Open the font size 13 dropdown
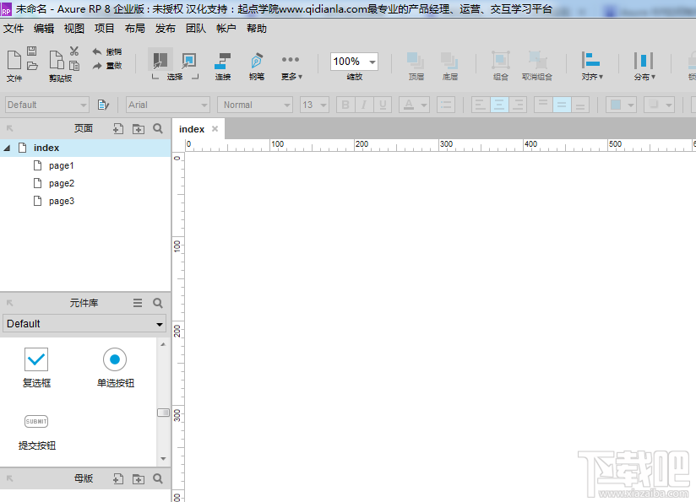696x502 pixels. tap(314, 105)
